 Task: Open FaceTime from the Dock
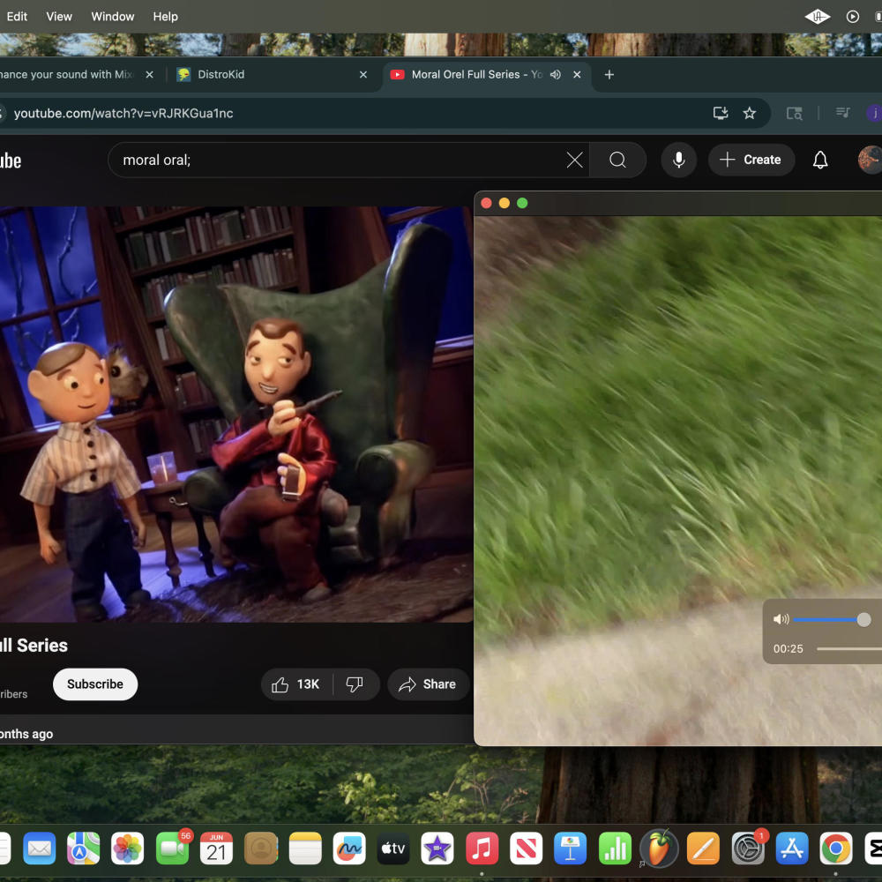tap(172, 848)
